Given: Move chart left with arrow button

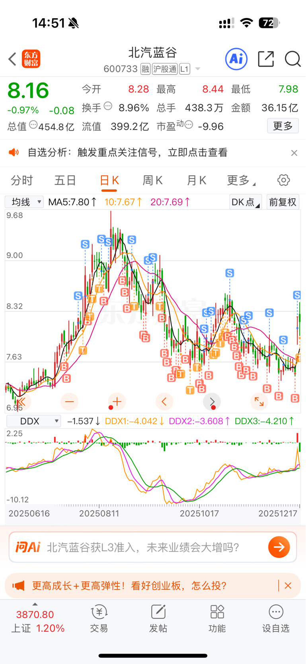Looking at the screenshot, I should pyautogui.click(x=164, y=402).
